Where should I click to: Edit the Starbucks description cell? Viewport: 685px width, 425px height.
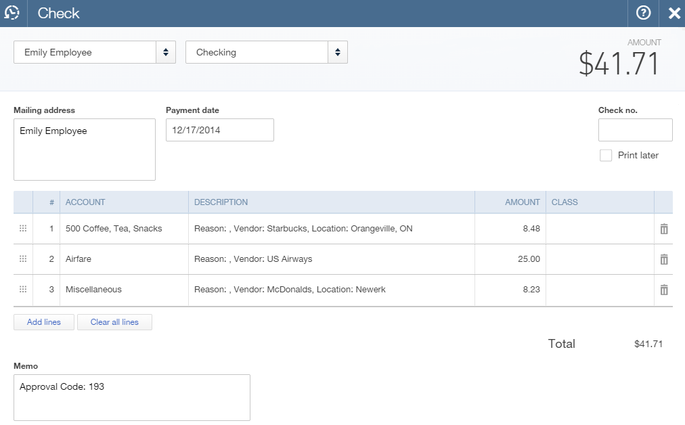pos(332,229)
